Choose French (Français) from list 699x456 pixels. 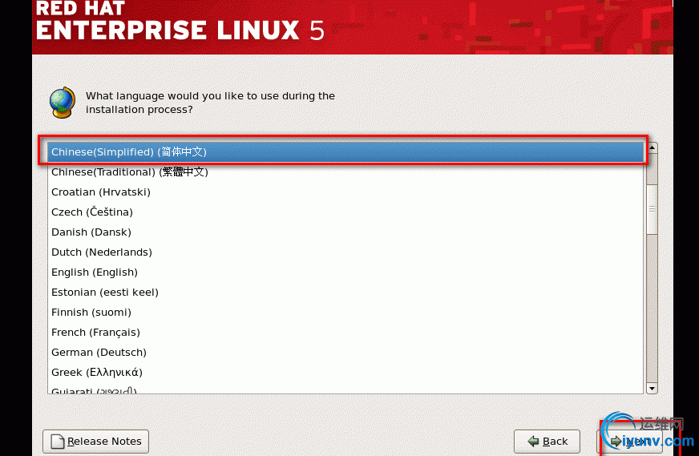click(x=345, y=333)
